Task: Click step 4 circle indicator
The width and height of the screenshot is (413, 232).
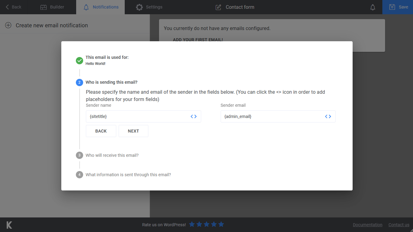Action: coord(80,175)
